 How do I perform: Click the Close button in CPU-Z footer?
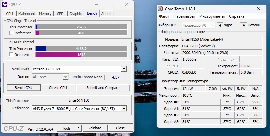point(120,128)
